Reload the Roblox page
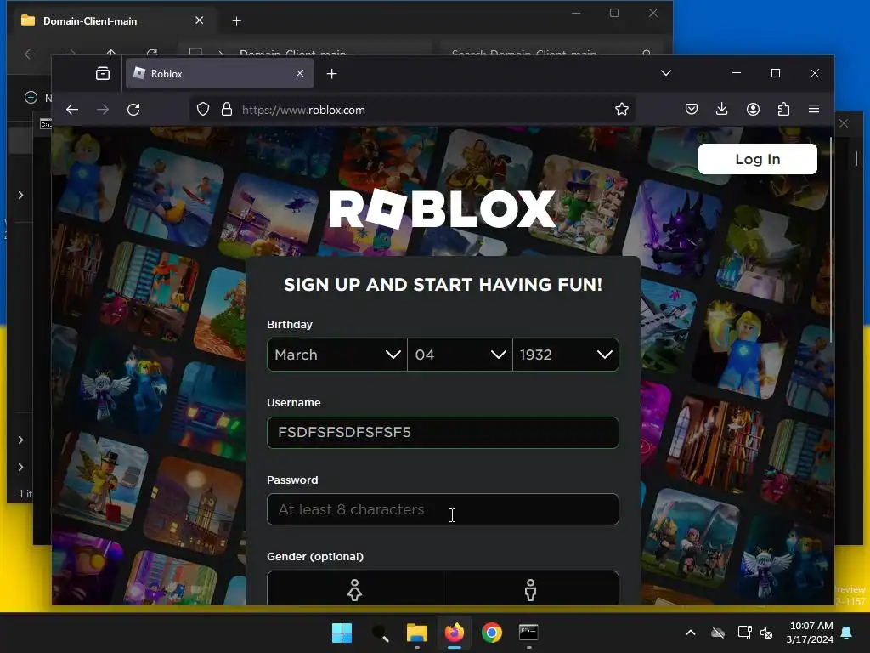The height and width of the screenshot is (653, 870). [133, 110]
